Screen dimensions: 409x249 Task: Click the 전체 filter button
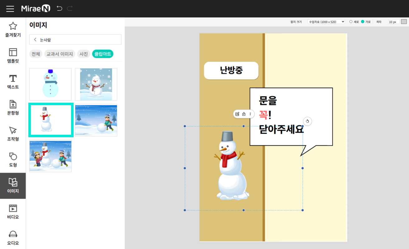click(x=36, y=54)
